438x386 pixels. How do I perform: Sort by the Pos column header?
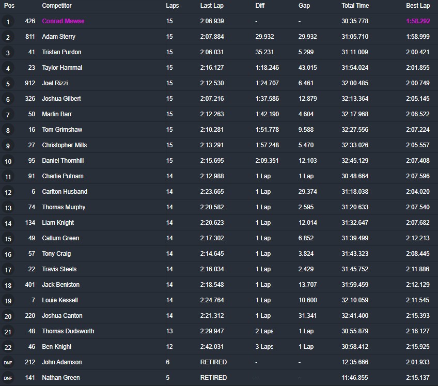pyautogui.click(x=9, y=6)
